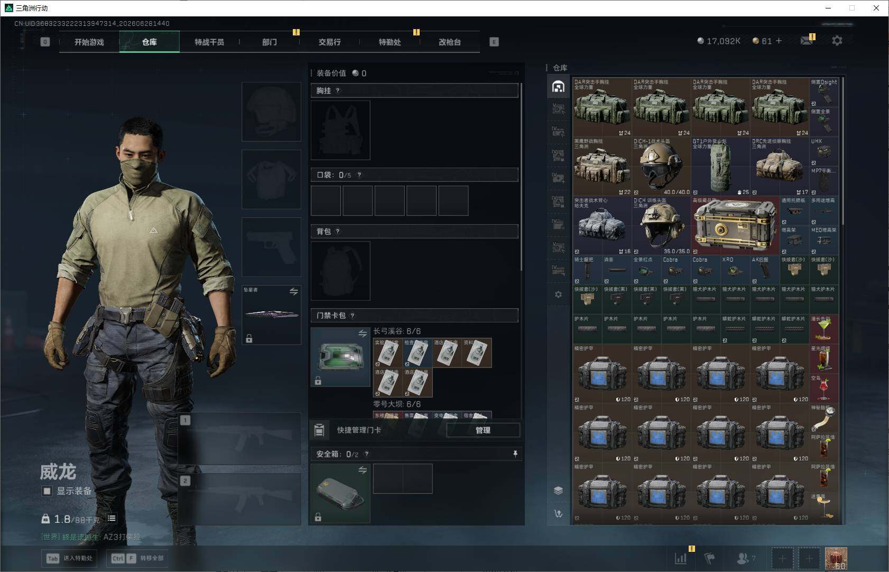This screenshot has width=889, height=572.
Task: Click the quick keycard management icon
Action: point(319,430)
